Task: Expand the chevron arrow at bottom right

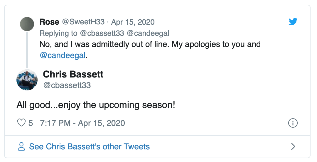Action: (x=293, y=146)
